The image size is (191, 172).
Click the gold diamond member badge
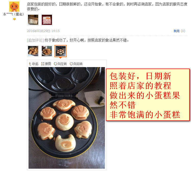[x=14, y=19]
